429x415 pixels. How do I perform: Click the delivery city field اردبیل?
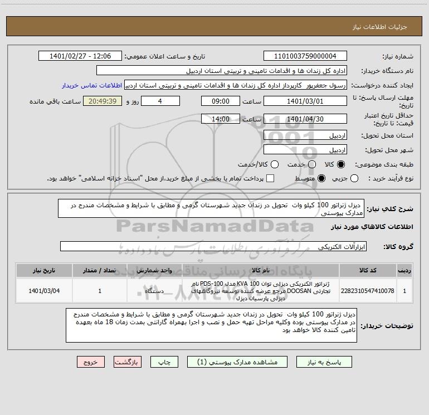tap(305, 150)
